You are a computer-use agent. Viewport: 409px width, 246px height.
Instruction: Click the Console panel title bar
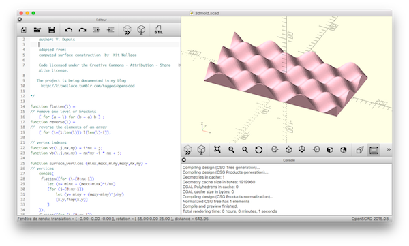coord(289,160)
